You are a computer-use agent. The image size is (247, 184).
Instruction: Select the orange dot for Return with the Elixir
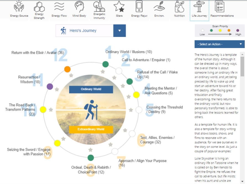tap(67, 69)
